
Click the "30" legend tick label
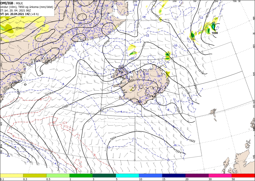pos(210,179)
